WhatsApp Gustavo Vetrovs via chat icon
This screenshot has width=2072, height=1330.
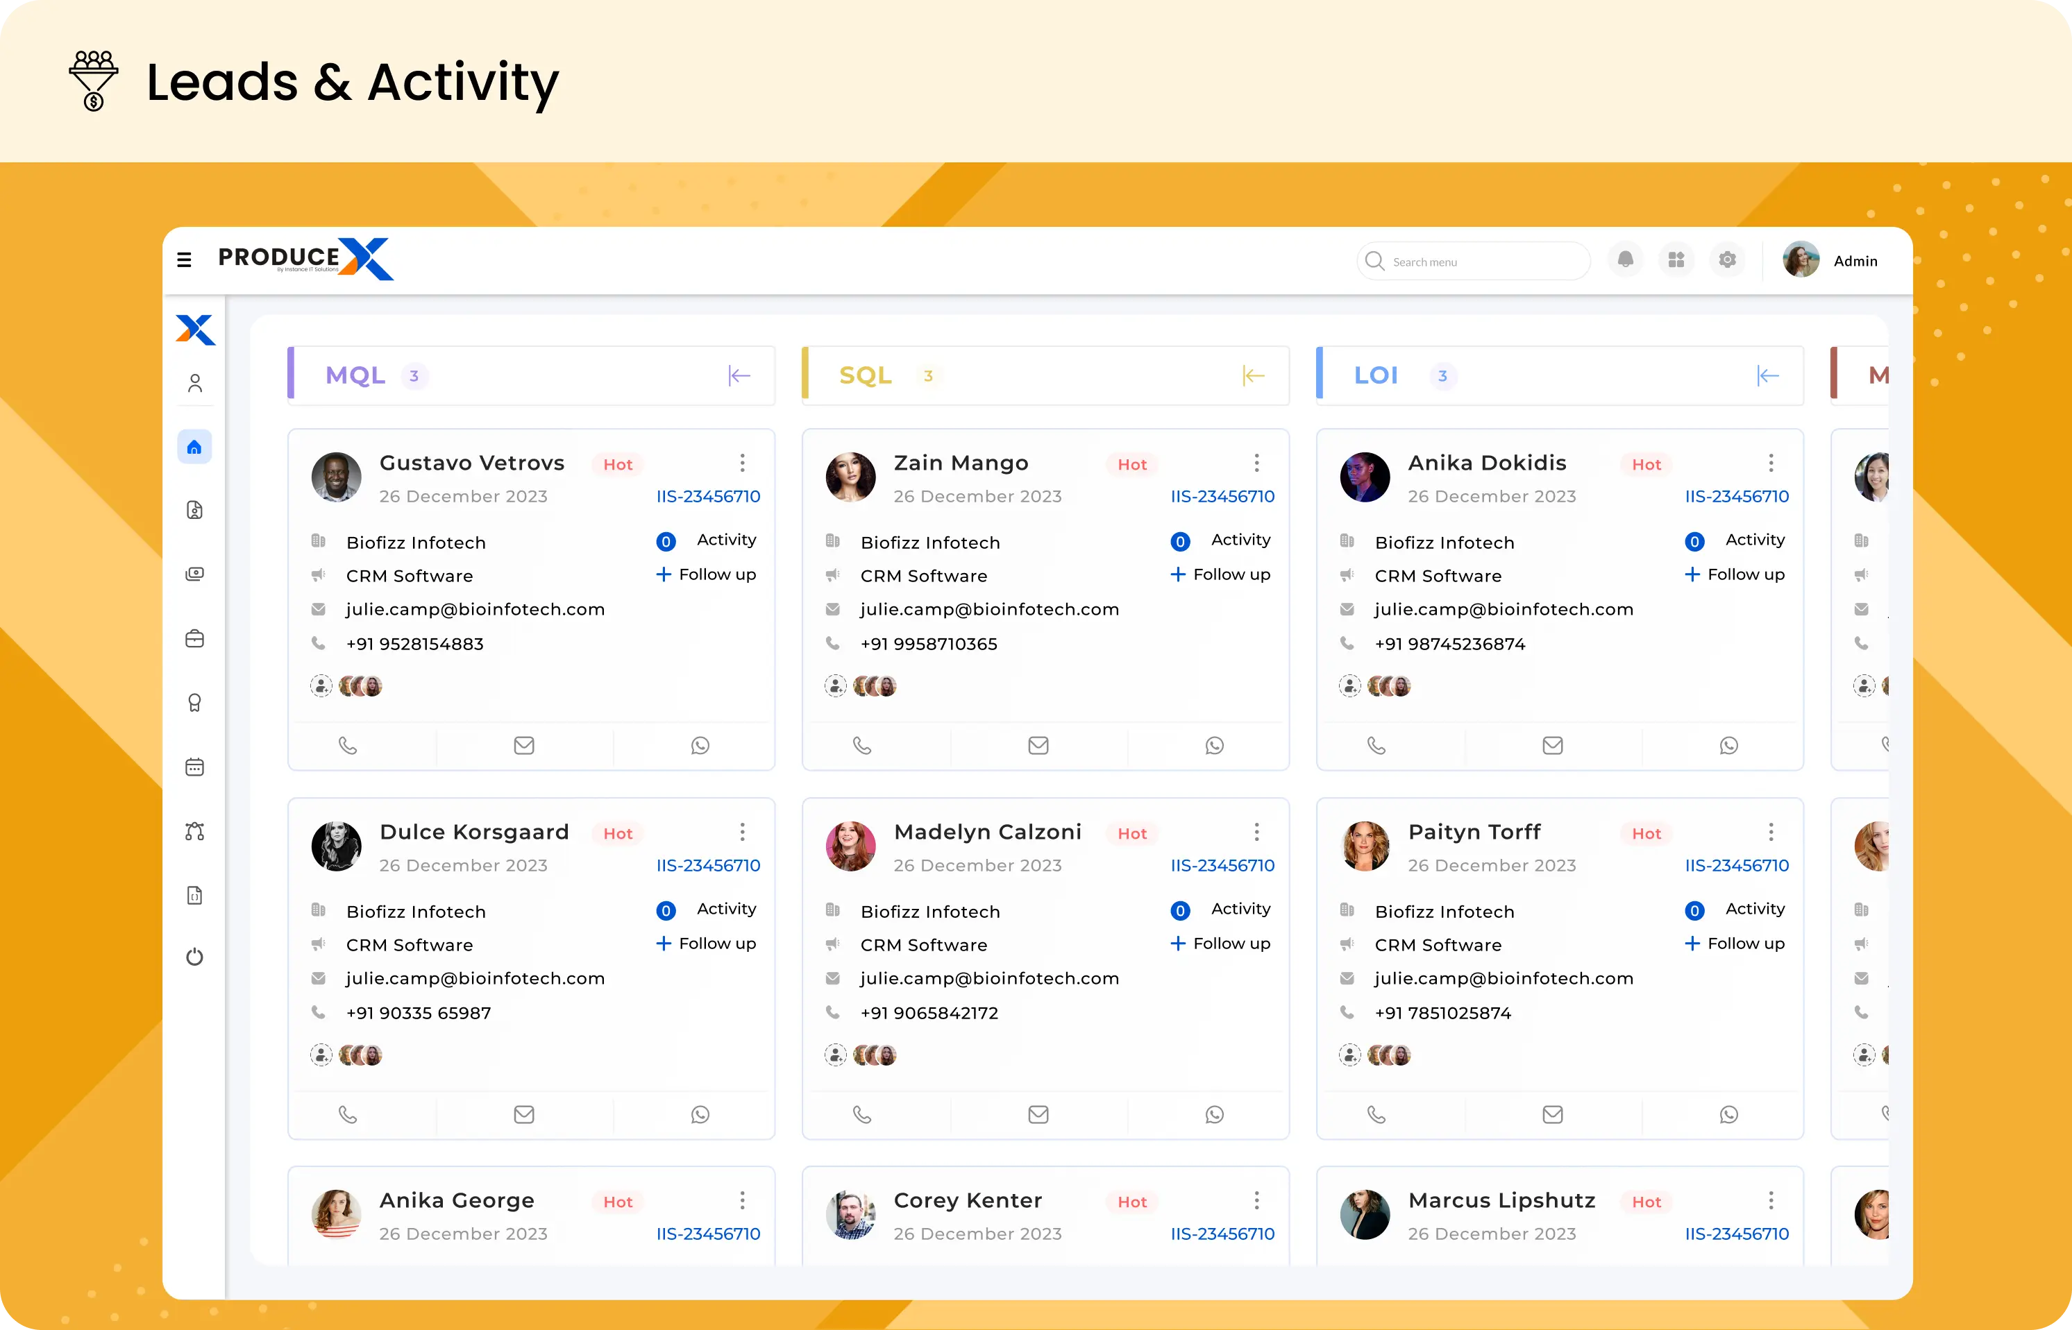pyautogui.click(x=700, y=745)
